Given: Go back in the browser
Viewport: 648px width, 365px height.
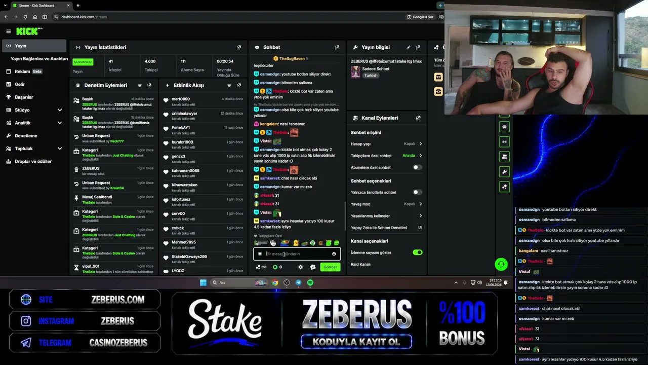Looking at the screenshot, I should (x=6, y=17).
